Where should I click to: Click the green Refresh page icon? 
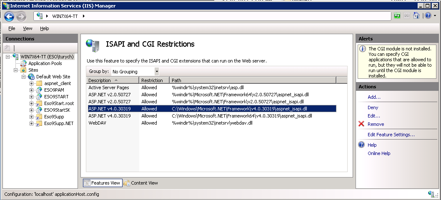click(397, 16)
